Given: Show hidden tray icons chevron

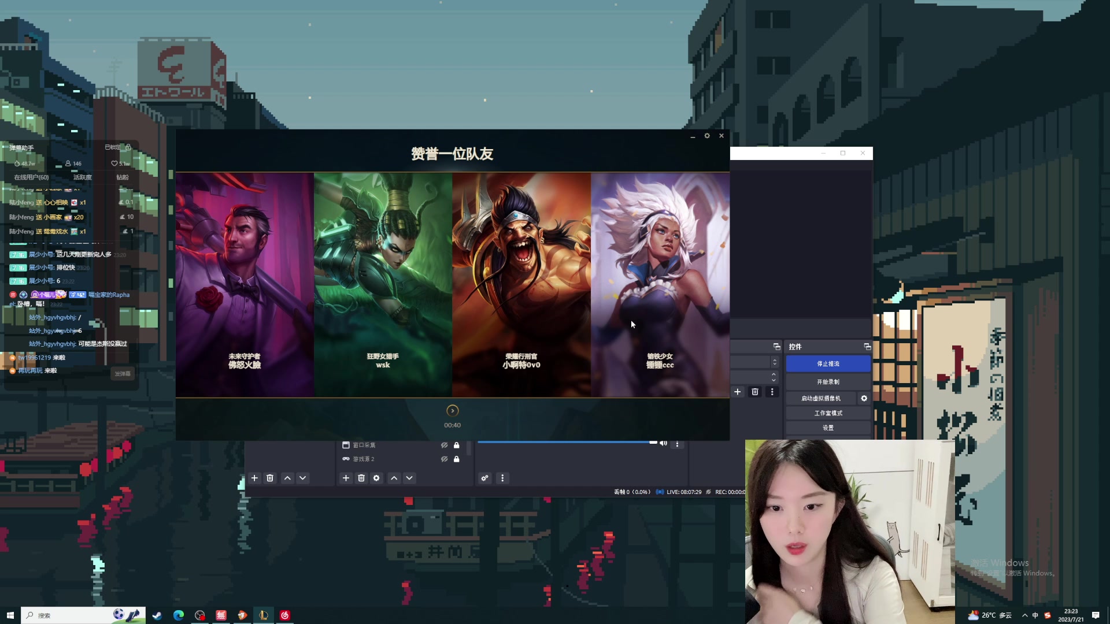Looking at the screenshot, I should (x=1024, y=615).
